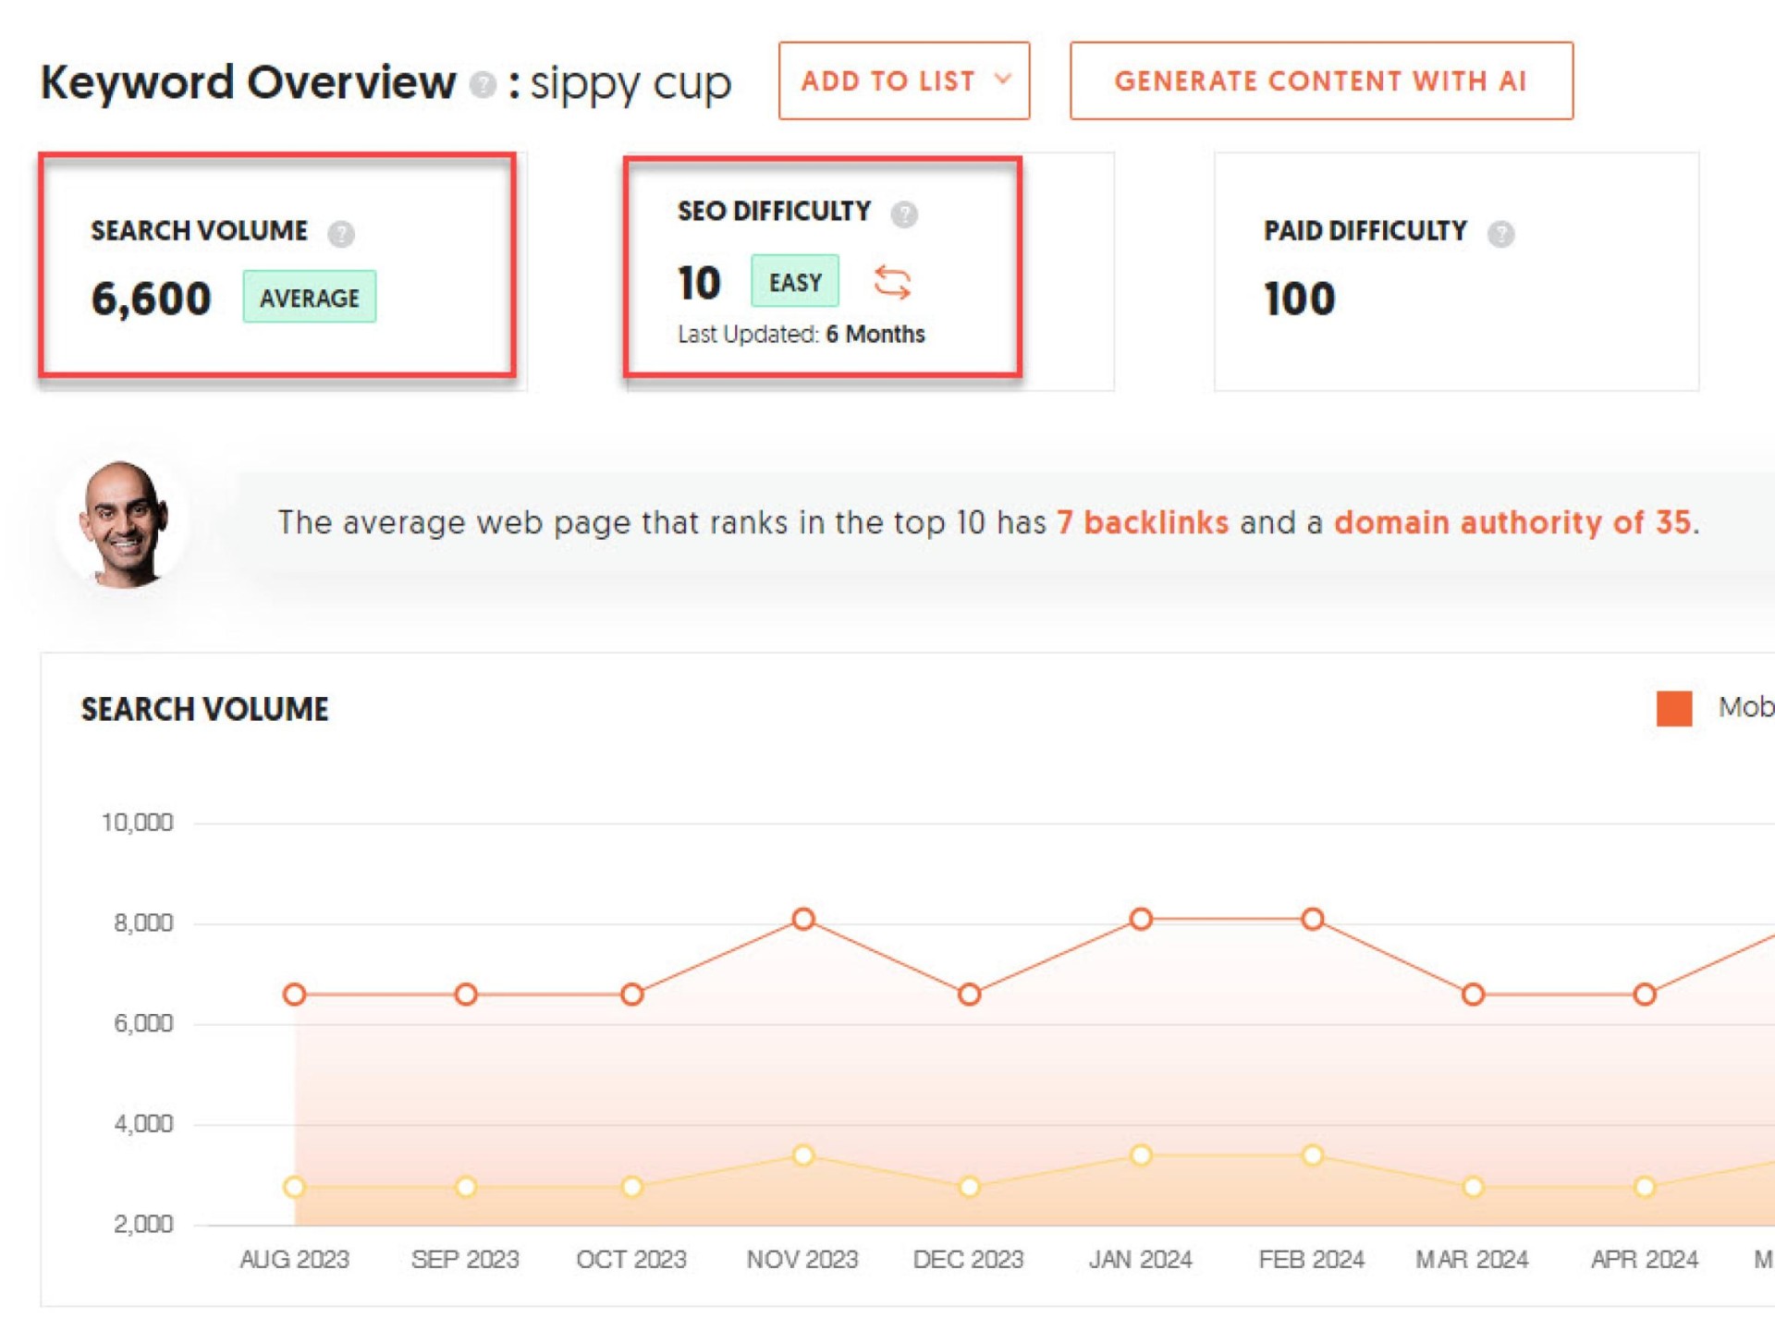Click the JAN 2024 orange data point
This screenshot has height=1331, width=1775.
(1141, 919)
